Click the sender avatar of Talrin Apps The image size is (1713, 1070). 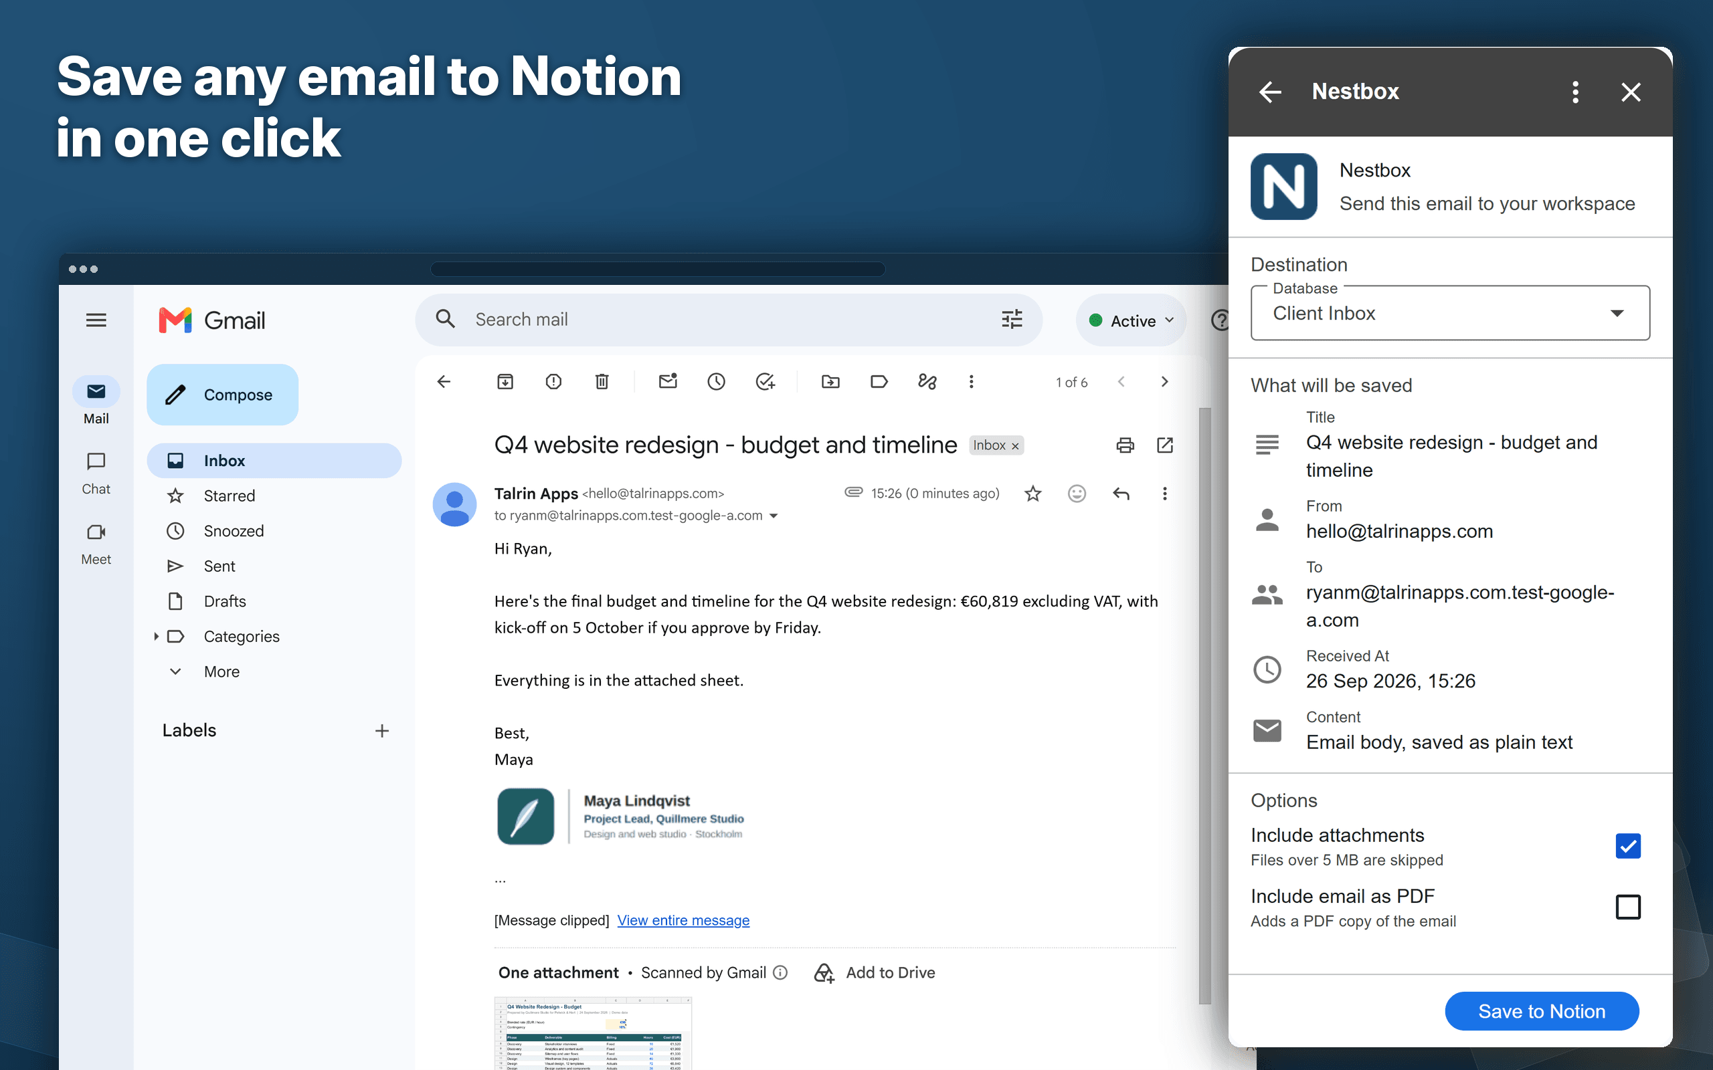tap(454, 504)
